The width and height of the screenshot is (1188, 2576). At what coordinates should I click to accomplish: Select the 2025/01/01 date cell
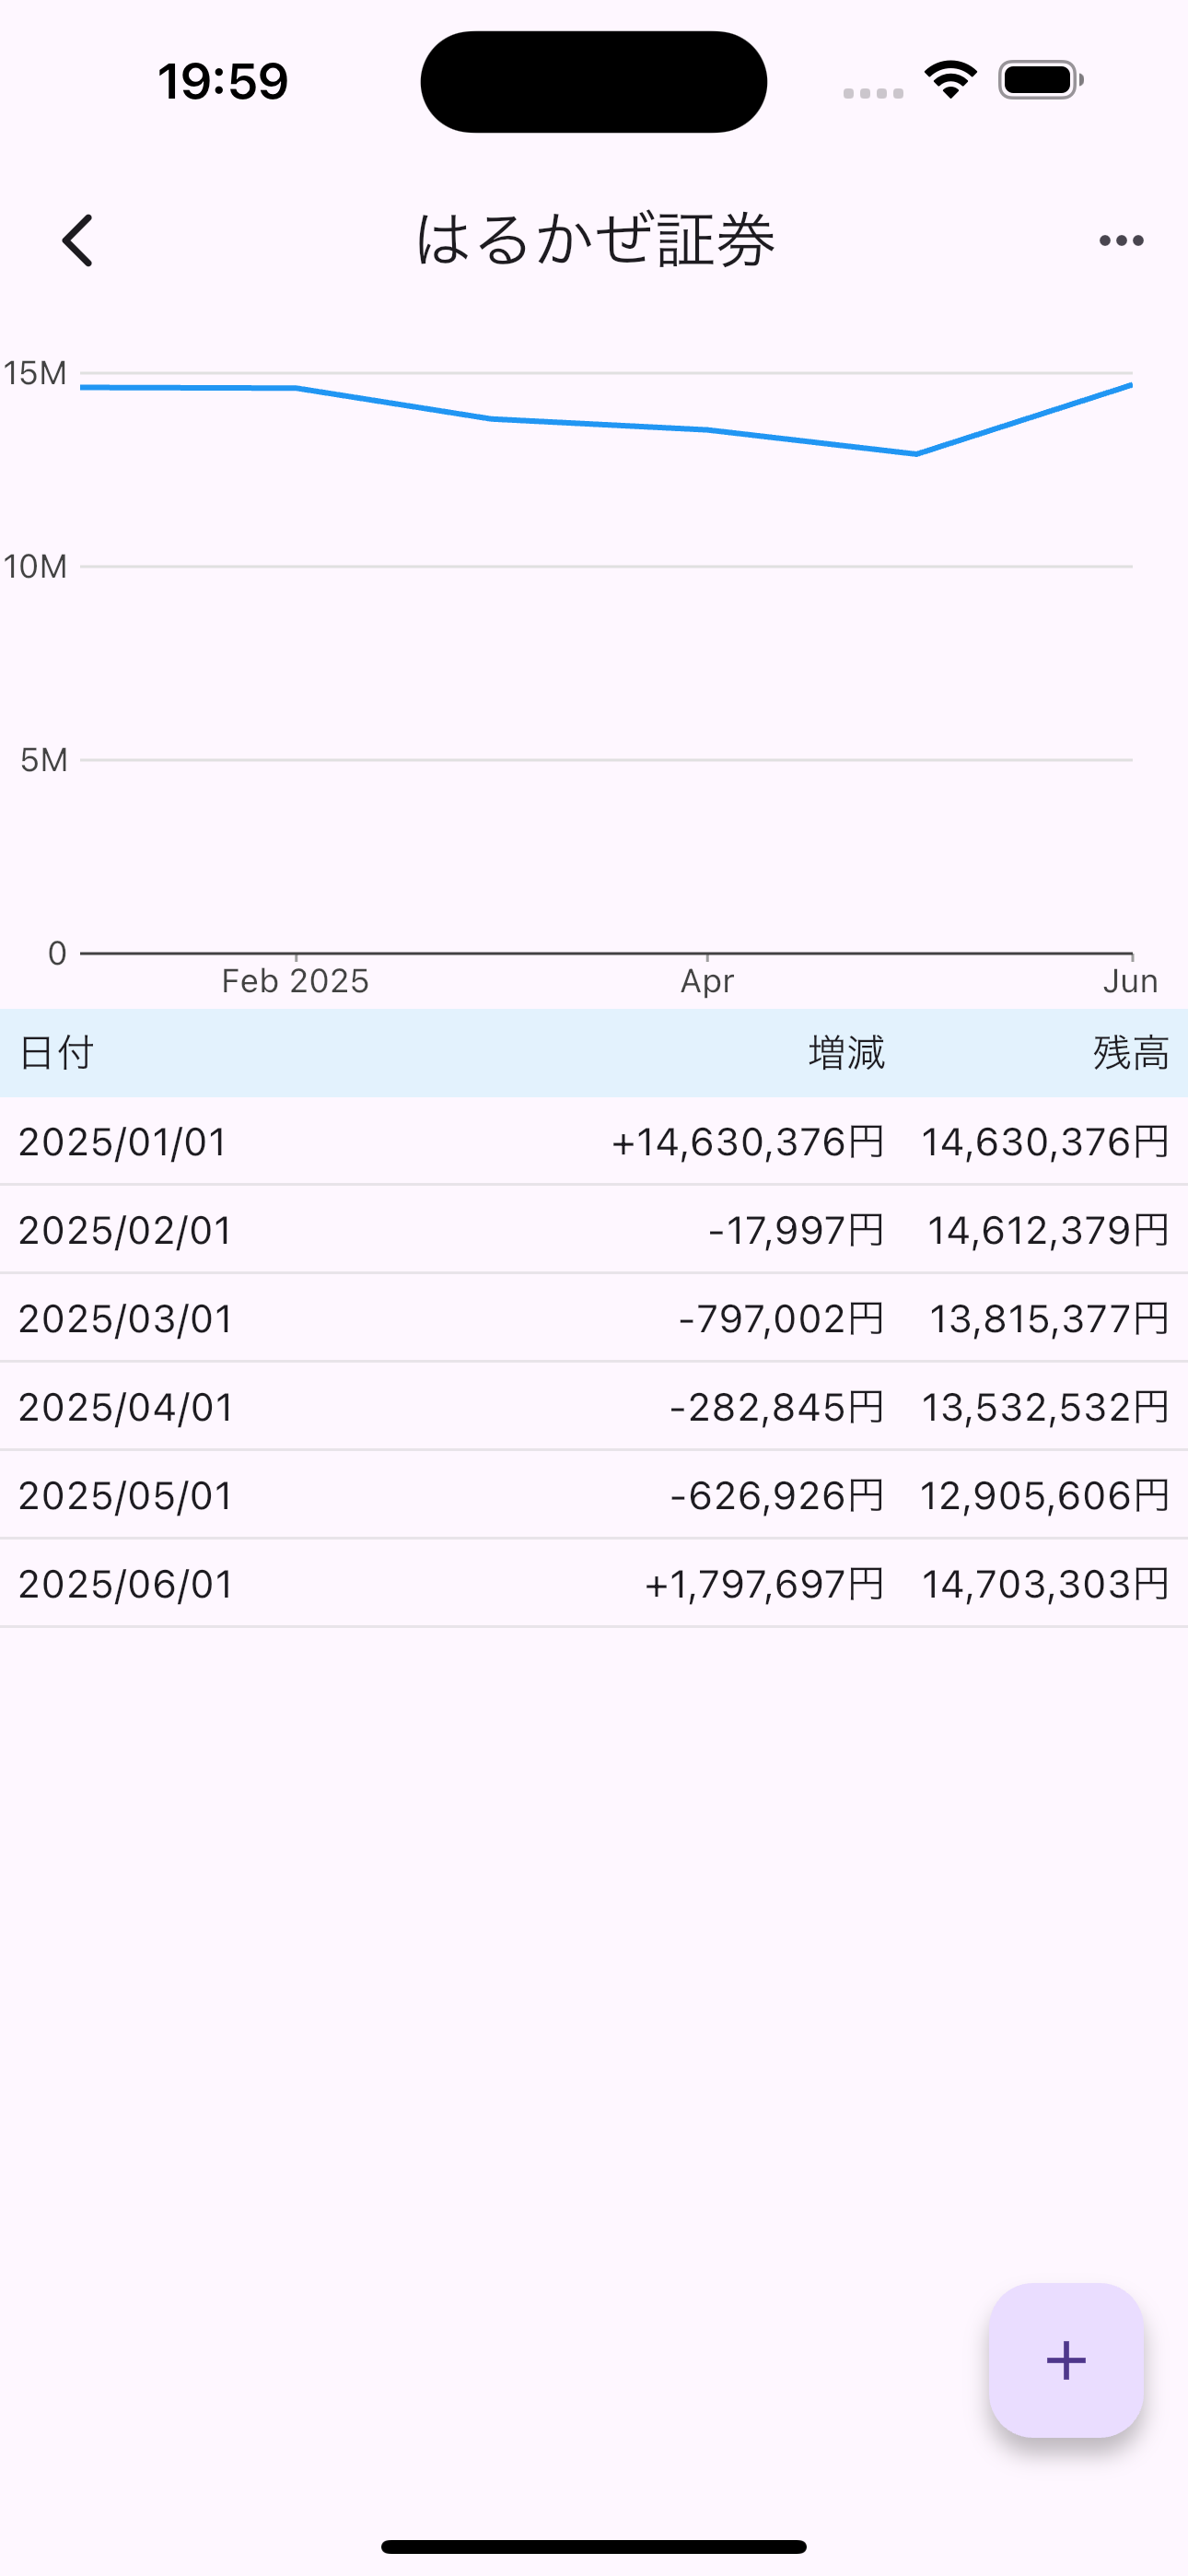(123, 1142)
